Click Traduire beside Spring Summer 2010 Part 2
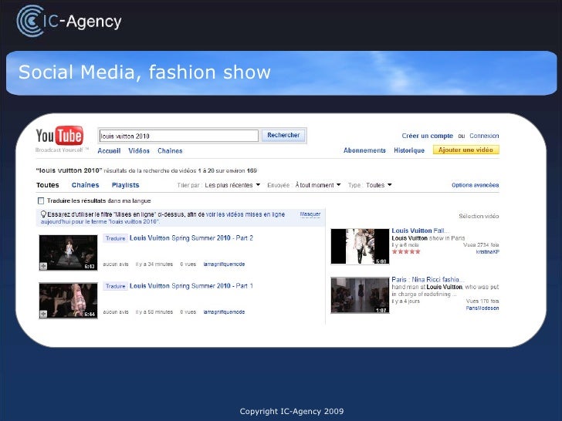Viewport: 562px width, 421px height. tap(114, 239)
